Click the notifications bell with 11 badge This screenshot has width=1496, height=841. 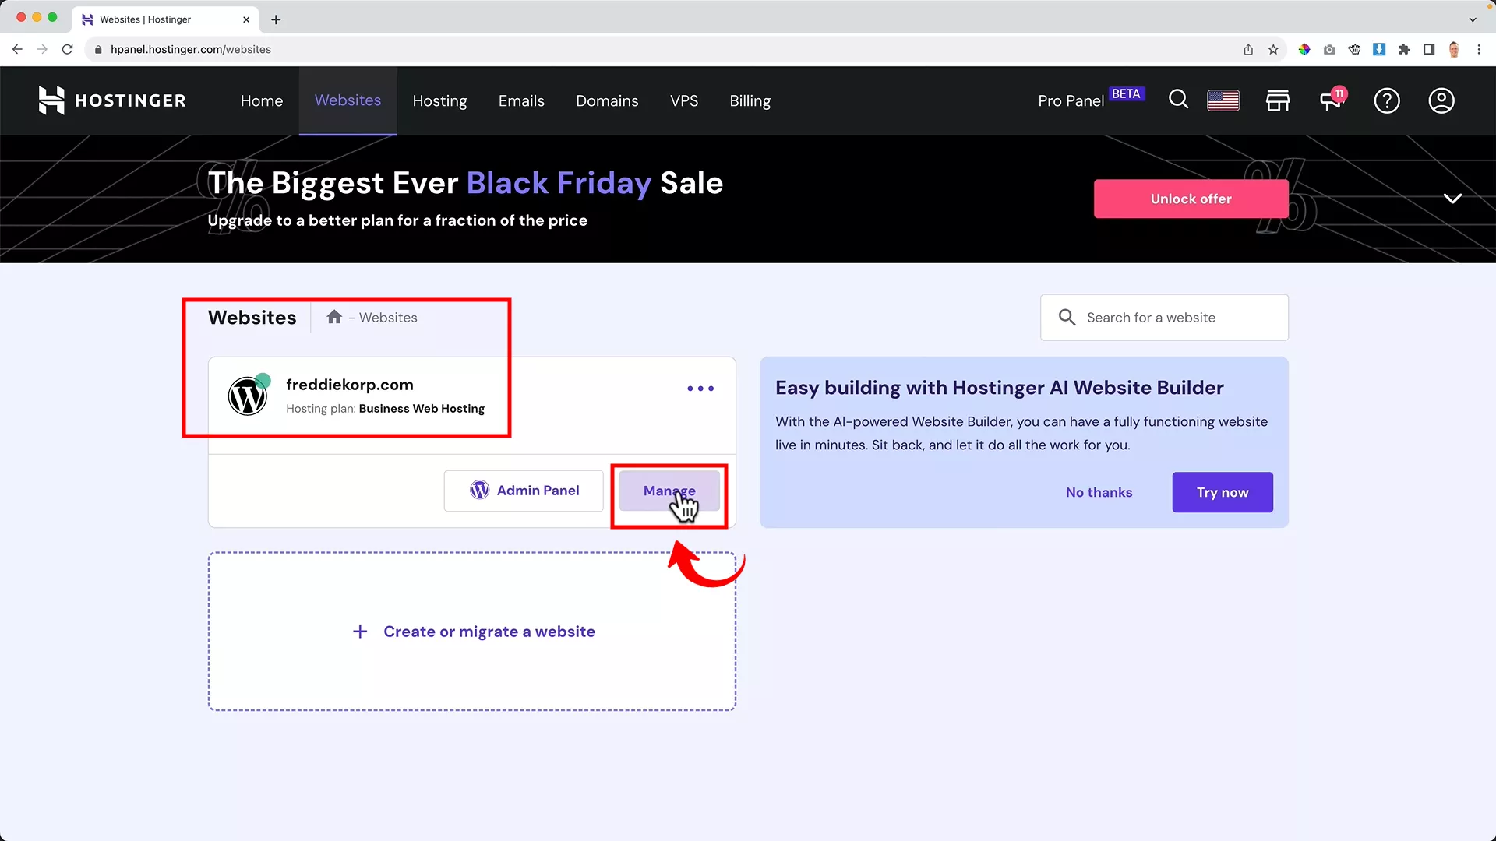1332,100
